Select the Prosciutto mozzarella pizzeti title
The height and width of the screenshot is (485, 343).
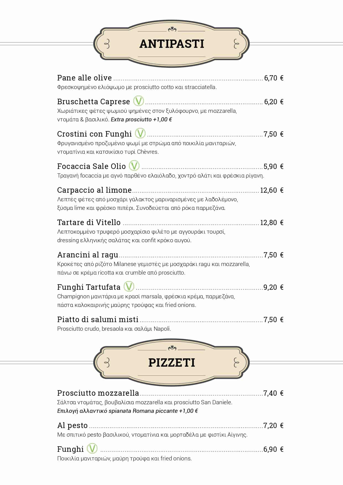point(98,393)
